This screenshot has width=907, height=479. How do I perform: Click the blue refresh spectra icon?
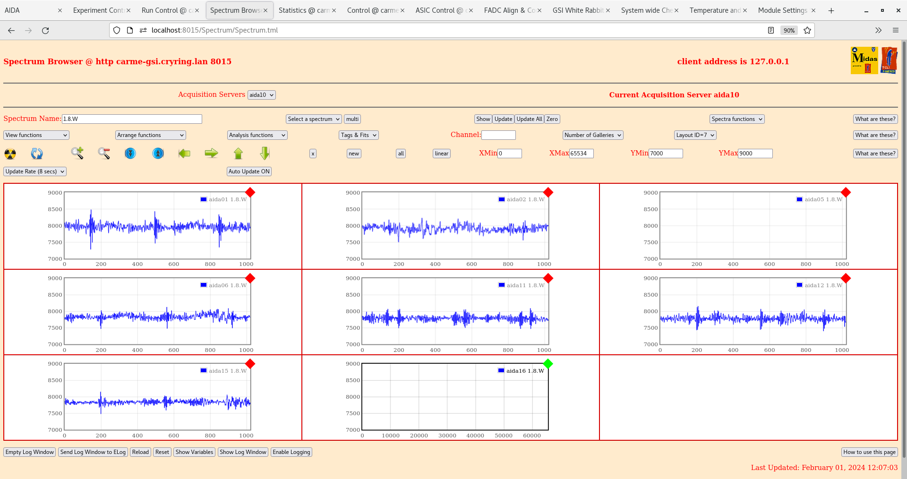(37, 154)
